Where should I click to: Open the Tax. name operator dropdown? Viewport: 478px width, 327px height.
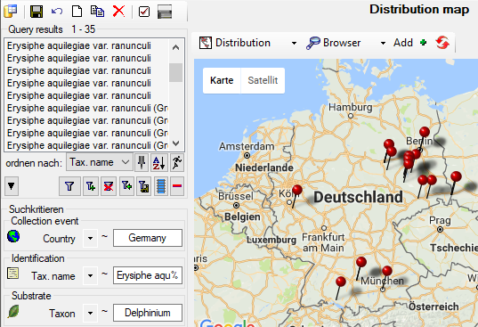90,275
